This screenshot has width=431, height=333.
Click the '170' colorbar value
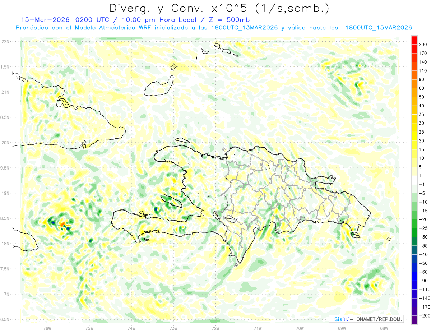point(423,53)
